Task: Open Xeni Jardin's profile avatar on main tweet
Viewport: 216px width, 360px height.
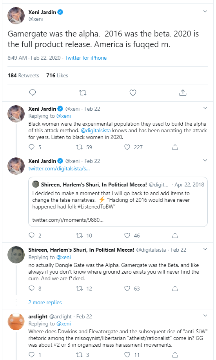Action: 16,16
